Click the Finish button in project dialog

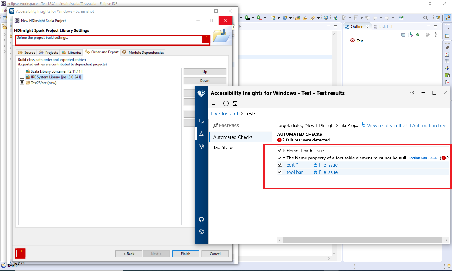click(x=185, y=254)
